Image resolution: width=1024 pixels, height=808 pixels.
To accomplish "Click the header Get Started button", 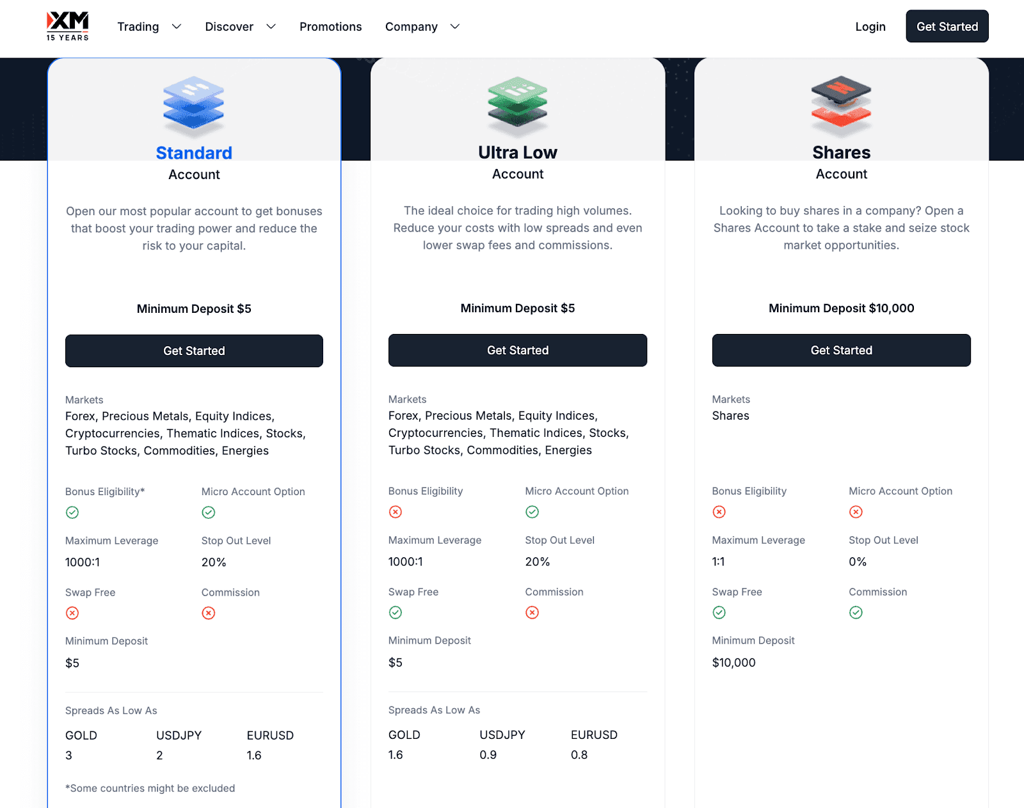I will 947,26.
